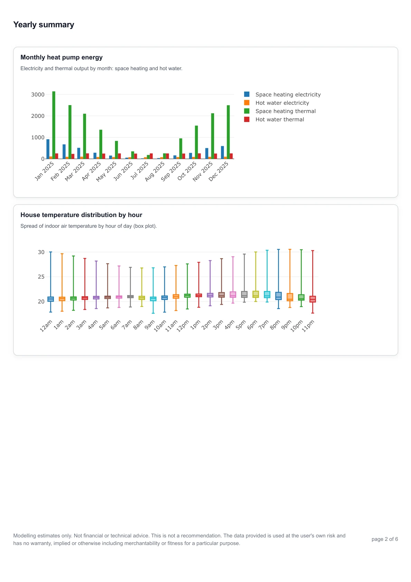
Task: Select the 9am cyan box
Action: (153, 299)
